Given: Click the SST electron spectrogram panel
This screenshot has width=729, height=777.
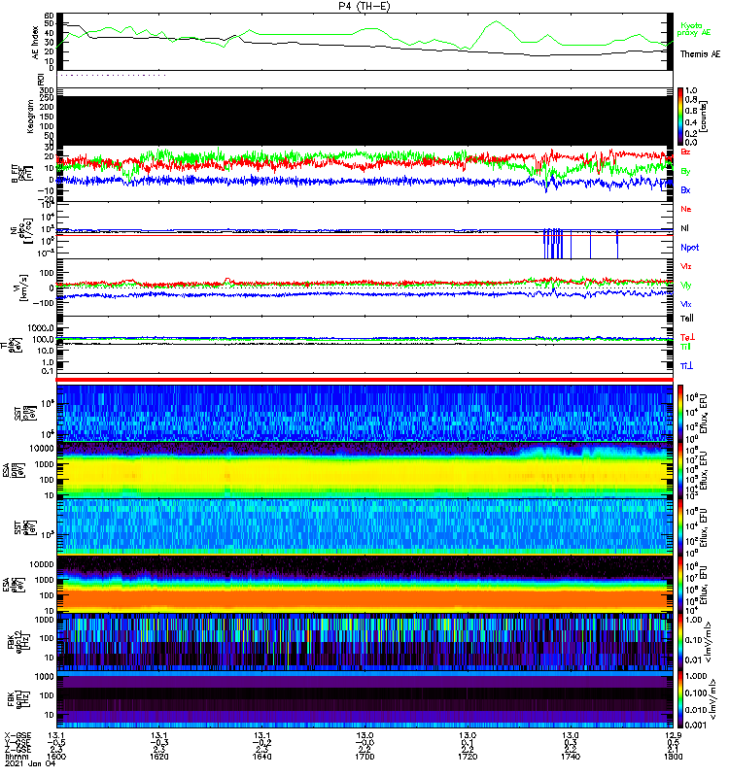Looking at the screenshot, I should [x=364, y=527].
